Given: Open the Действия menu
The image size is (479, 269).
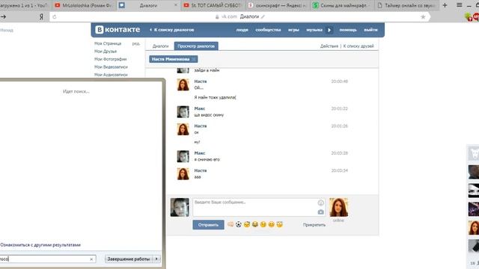Looking at the screenshot, I should (329, 46).
